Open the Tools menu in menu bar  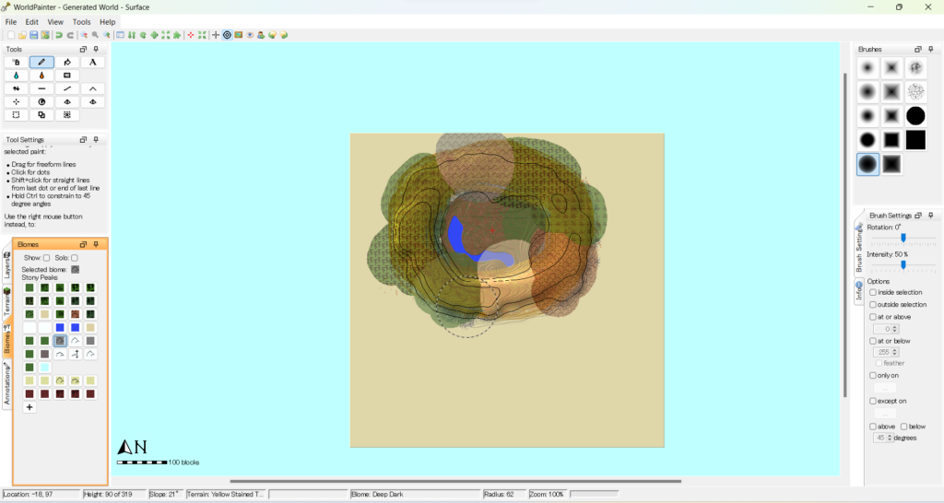(x=82, y=21)
